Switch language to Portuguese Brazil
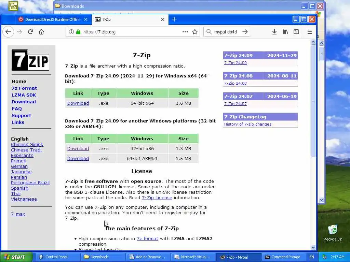Image resolution: width=350 pixels, height=262 pixels. point(30,183)
